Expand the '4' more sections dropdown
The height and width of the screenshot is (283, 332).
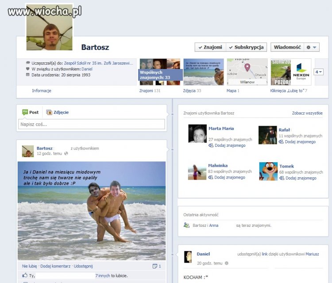[x=318, y=72]
